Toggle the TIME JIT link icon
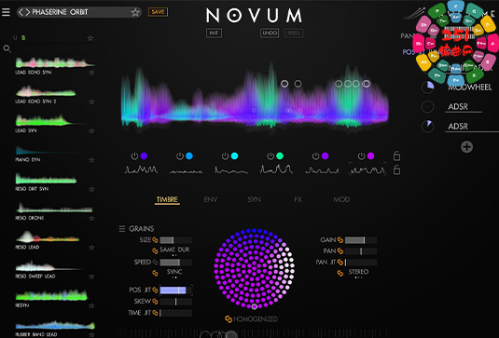Image resolution: width=499 pixels, height=338 pixels. 155,313
